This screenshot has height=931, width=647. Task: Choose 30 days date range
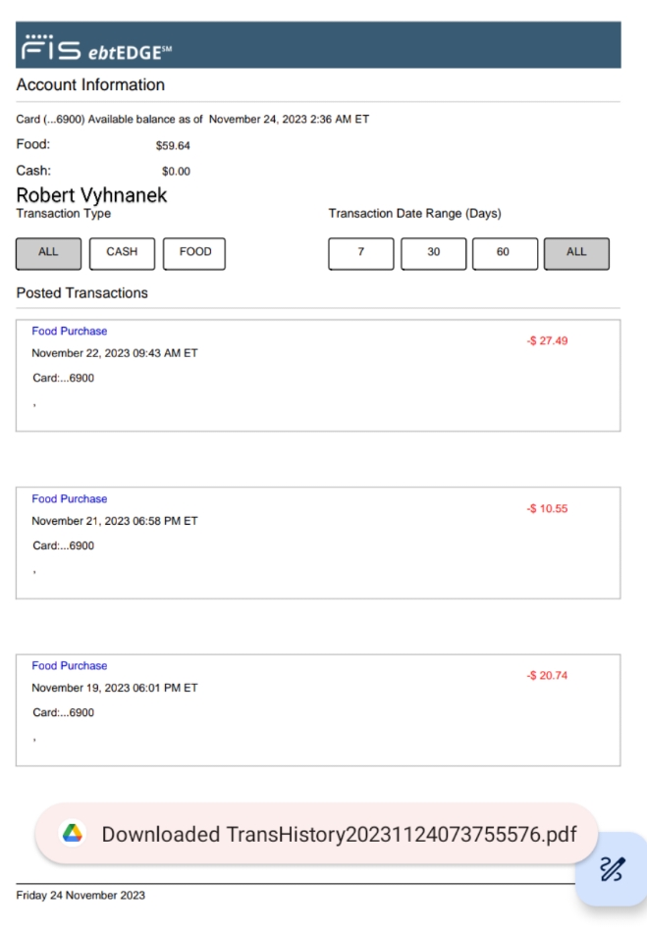pos(433,253)
